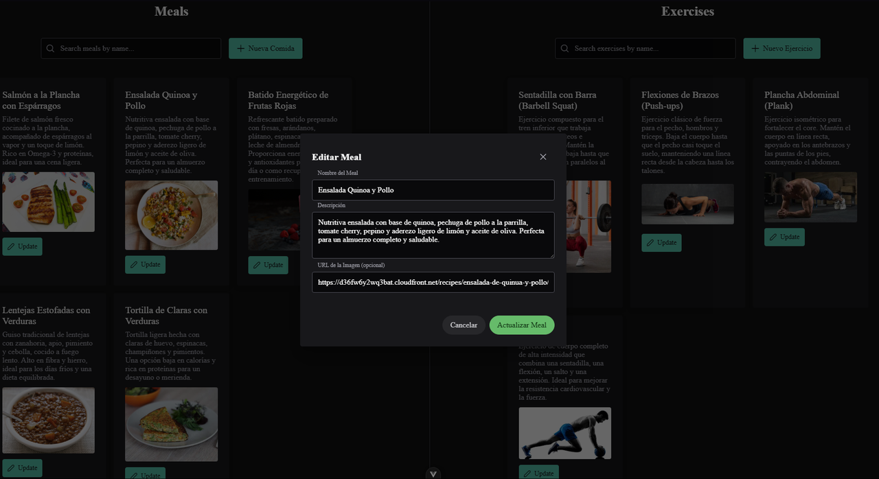The image size is (879, 479).
Task: Click the Plancha Abdominal (Plank) title
Action: coord(801,100)
